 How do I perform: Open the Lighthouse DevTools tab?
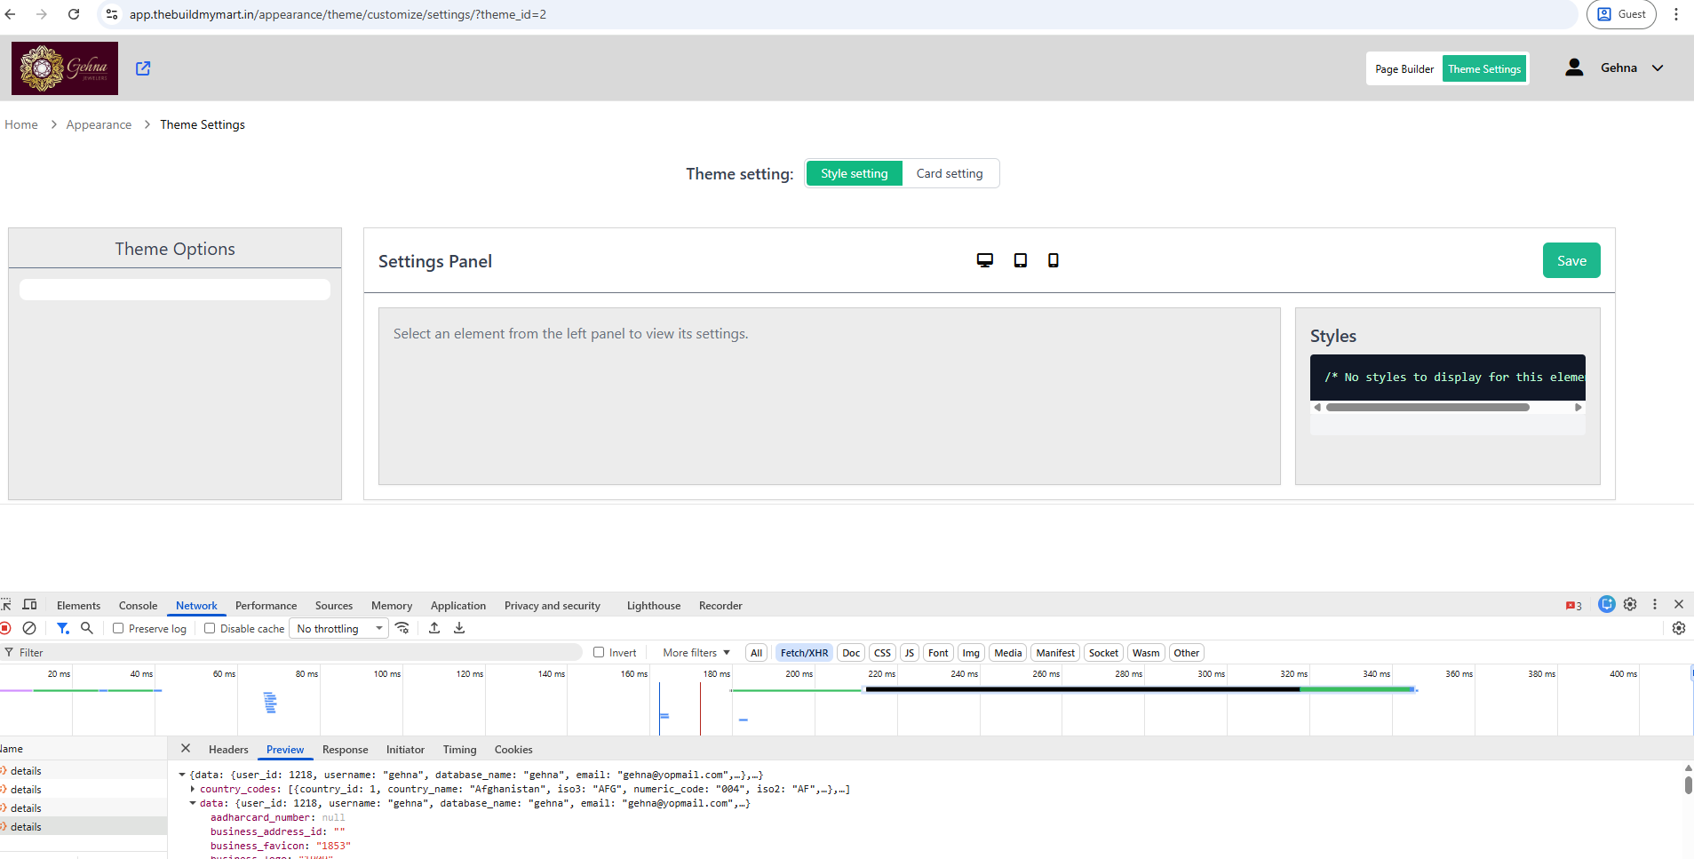point(654,606)
